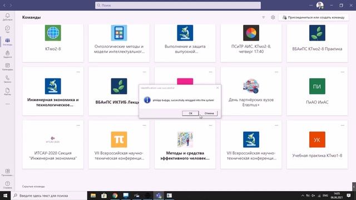Image resolution: width=356 pixels, height=200 pixels.
Task: Open more options for Учебная практика team
Action: 343,125
